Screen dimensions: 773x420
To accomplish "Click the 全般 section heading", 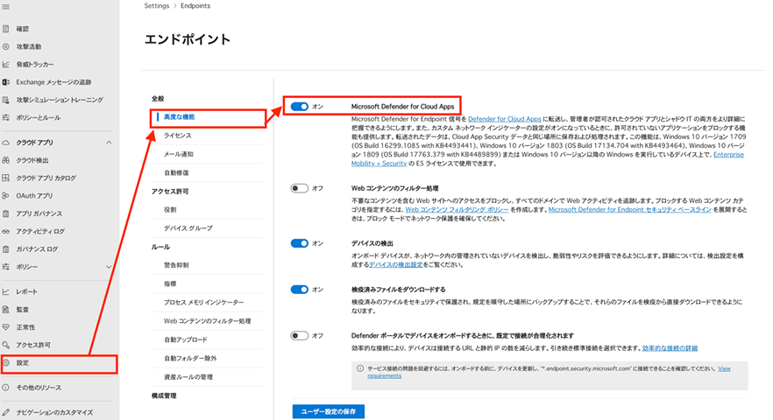I will point(158,99).
